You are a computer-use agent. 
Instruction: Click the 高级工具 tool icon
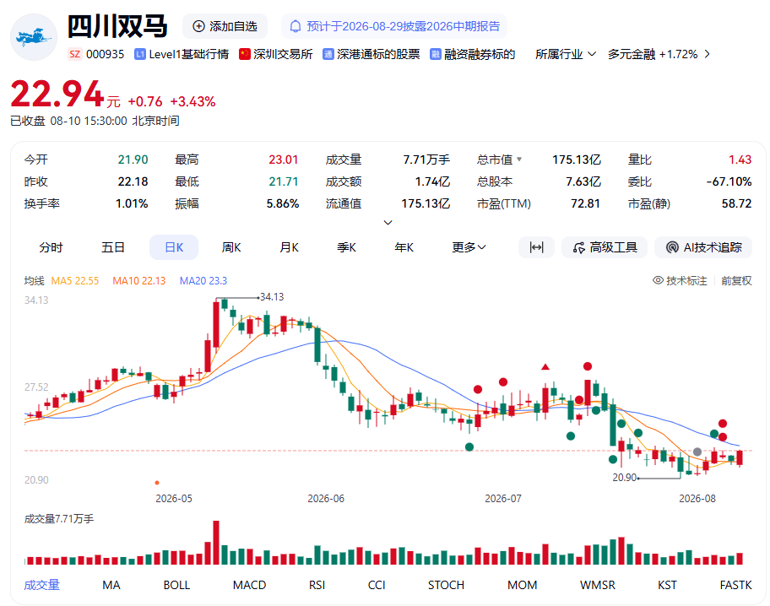point(579,247)
